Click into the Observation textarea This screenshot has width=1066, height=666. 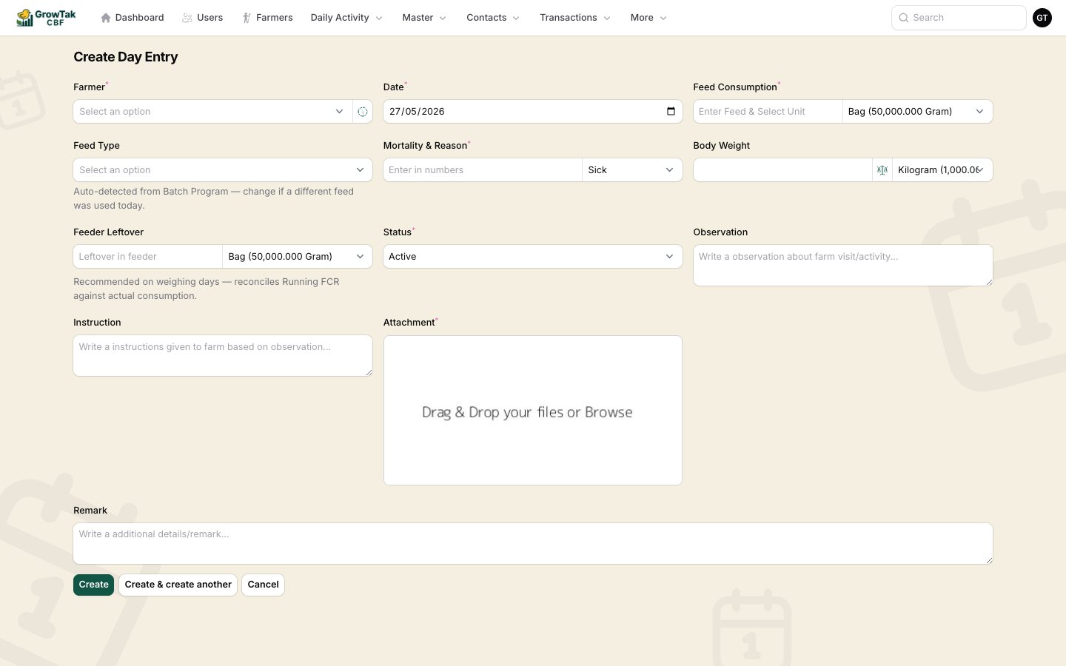[x=843, y=266]
